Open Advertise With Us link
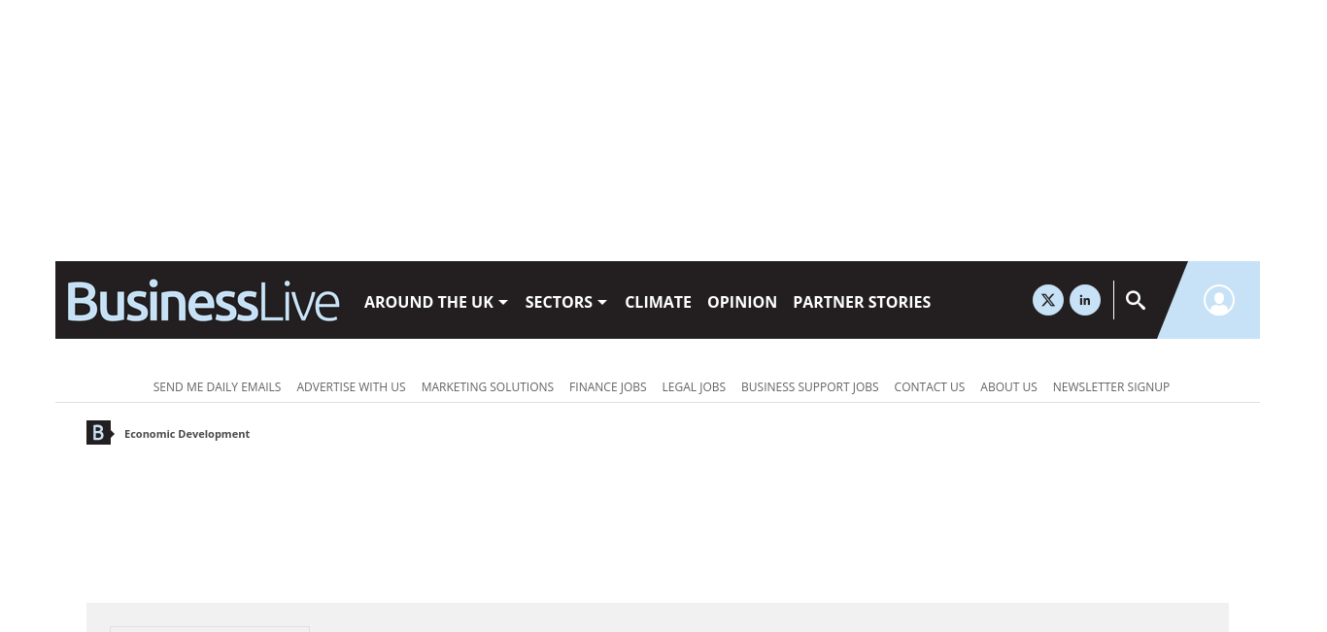The image size is (1327, 632). tap(351, 386)
